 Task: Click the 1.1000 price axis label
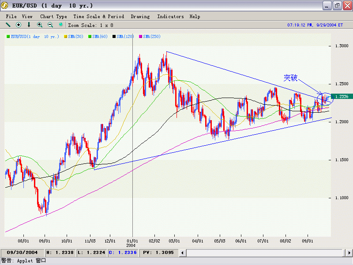pos(342,198)
